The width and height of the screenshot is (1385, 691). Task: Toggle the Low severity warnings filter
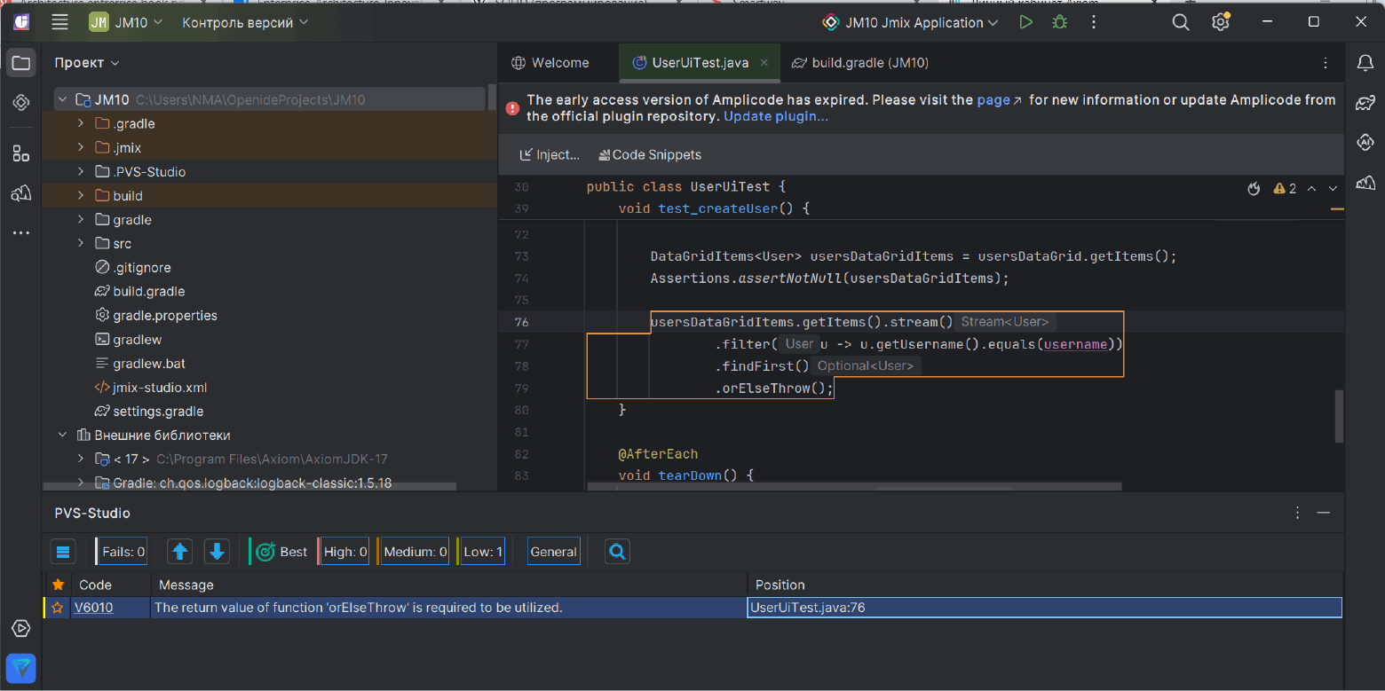(x=482, y=552)
